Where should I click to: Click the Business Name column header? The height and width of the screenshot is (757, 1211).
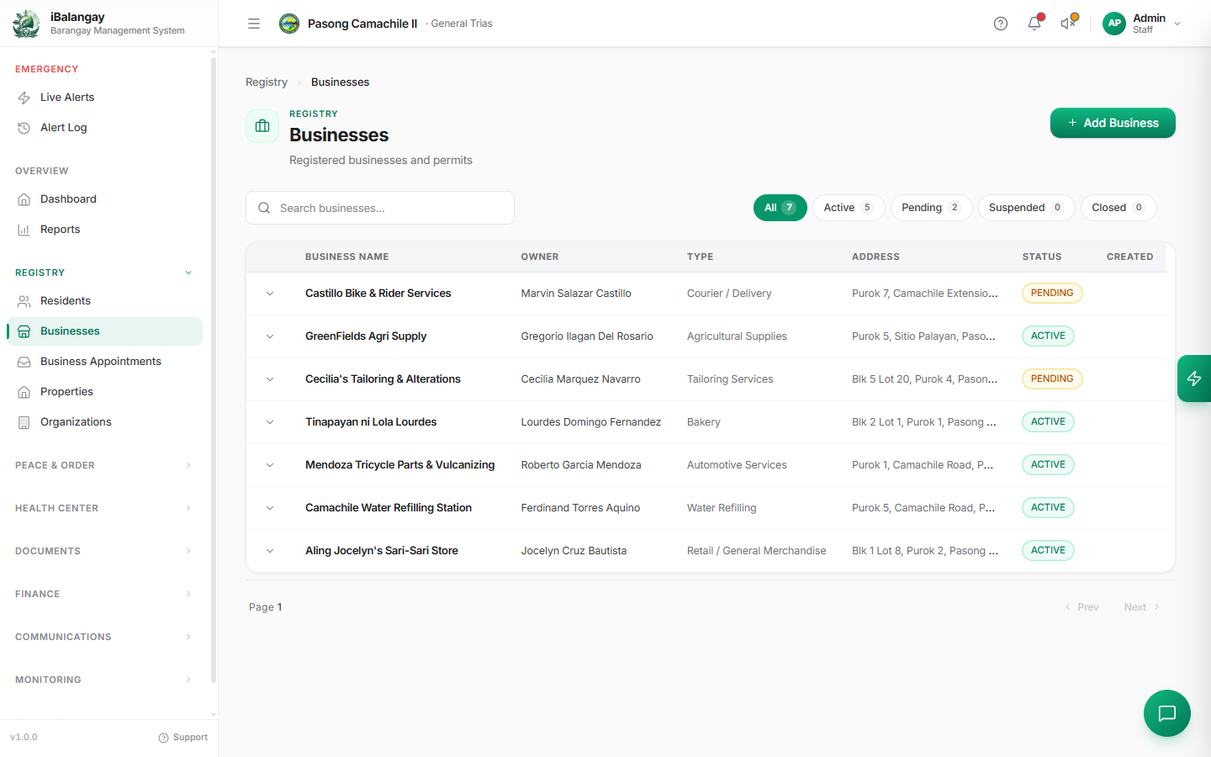tap(347, 257)
